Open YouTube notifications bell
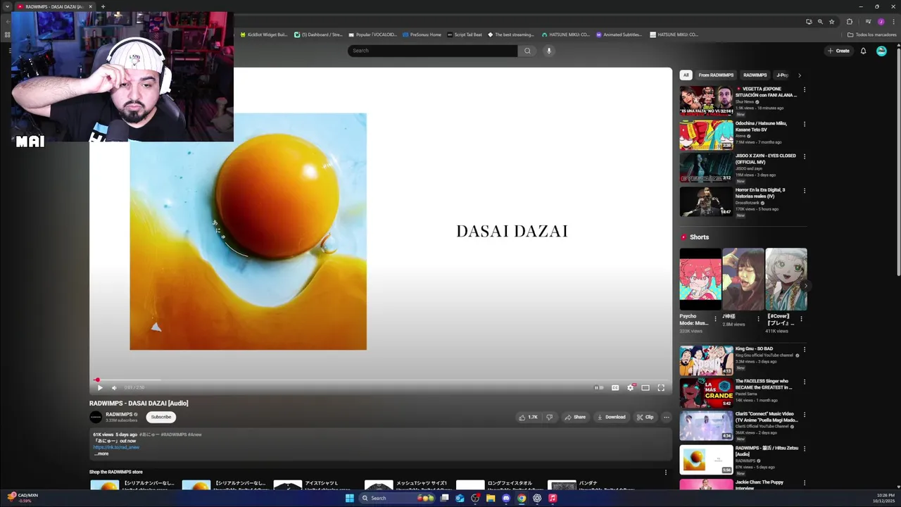This screenshot has width=901, height=507. [x=864, y=51]
